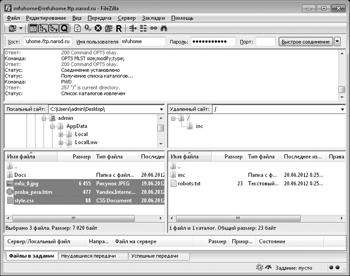The image size is (350, 276).
Task: Open quick connect history dropdown arrow
Action: click(x=337, y=42)
